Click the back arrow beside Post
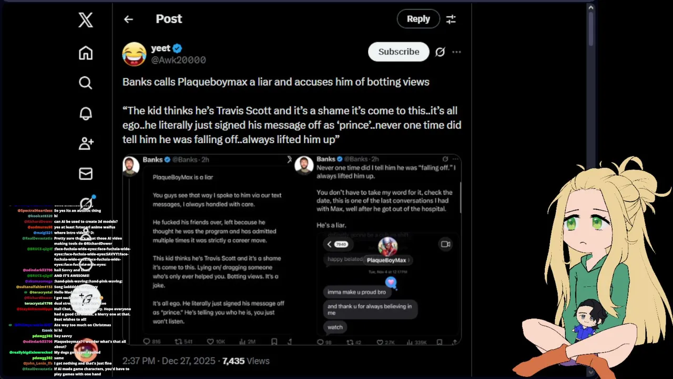673x379 pixels. [x=128, y=19]
